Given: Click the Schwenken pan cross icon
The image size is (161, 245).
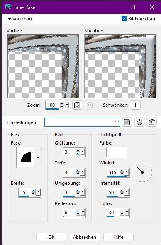Looking at the screenshot, I should click(136, 105).
